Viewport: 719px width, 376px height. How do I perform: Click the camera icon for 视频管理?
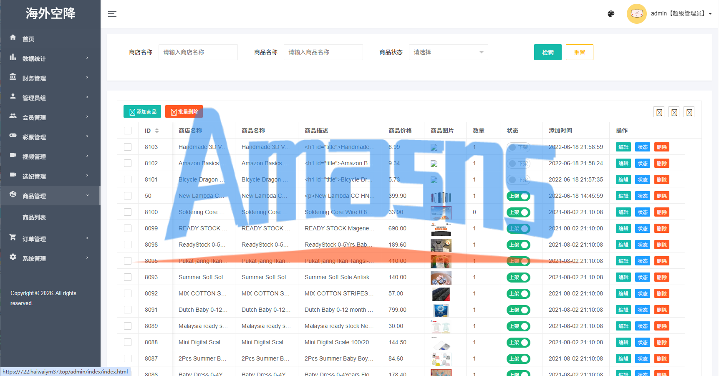[13, 155]
